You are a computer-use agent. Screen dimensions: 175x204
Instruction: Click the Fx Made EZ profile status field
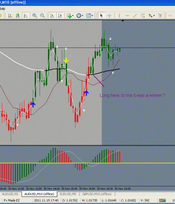[12, 200]
